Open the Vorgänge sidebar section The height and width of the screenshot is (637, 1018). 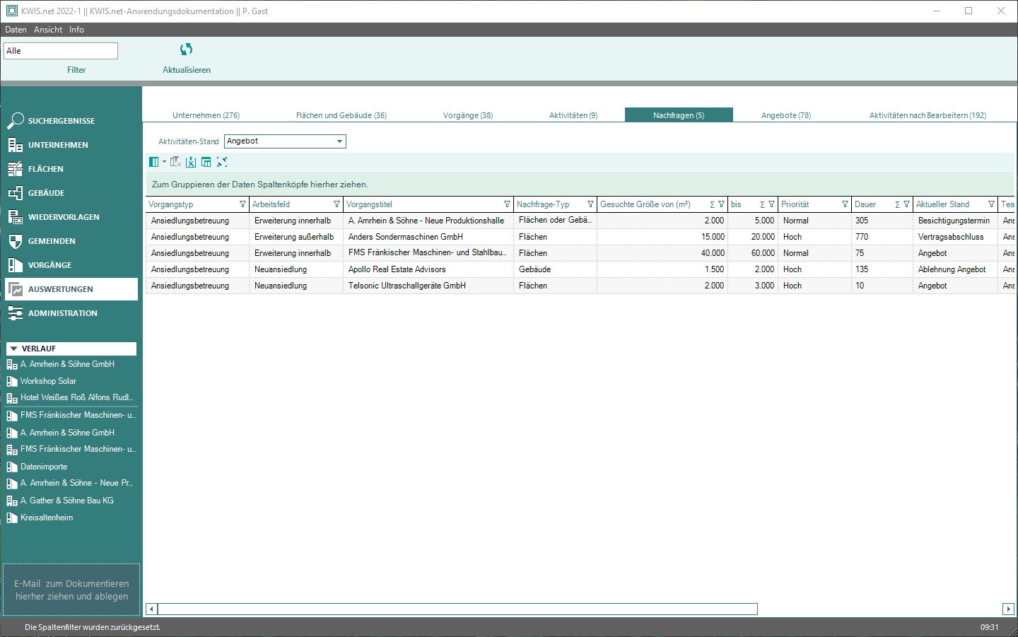[71, 265]
